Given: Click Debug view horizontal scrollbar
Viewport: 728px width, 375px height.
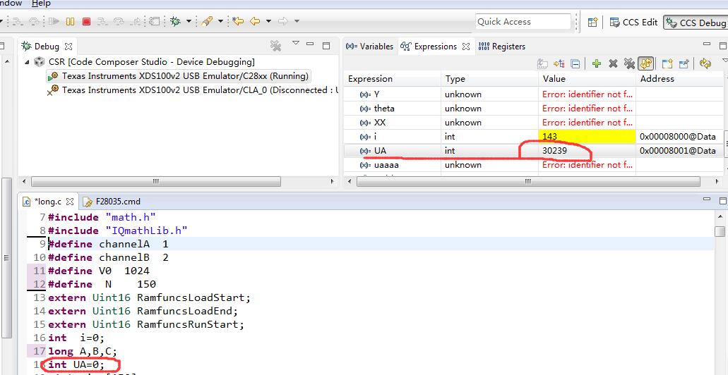Looking at the screenshot, I should pyautogui.click(x=155, y=182).
